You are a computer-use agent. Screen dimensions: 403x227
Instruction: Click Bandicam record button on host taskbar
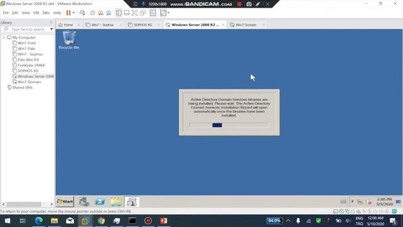click(148, 221)
